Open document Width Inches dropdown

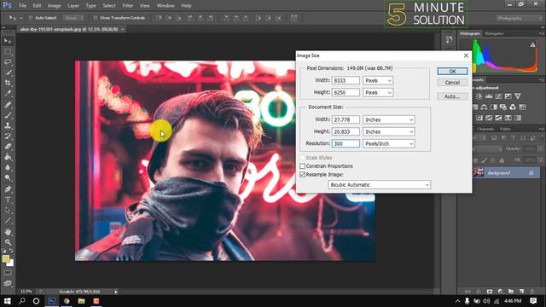(x=389, y=119)
